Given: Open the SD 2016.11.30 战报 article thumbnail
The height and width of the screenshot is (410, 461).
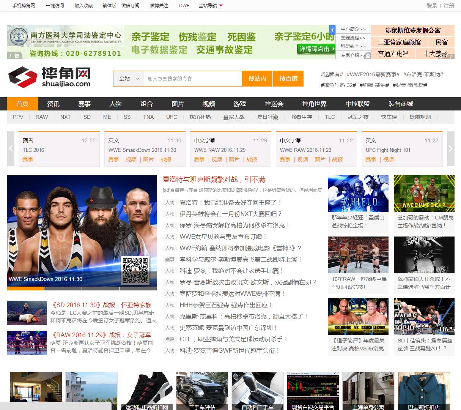Looking at the screenshot, I should pos(27,312).
